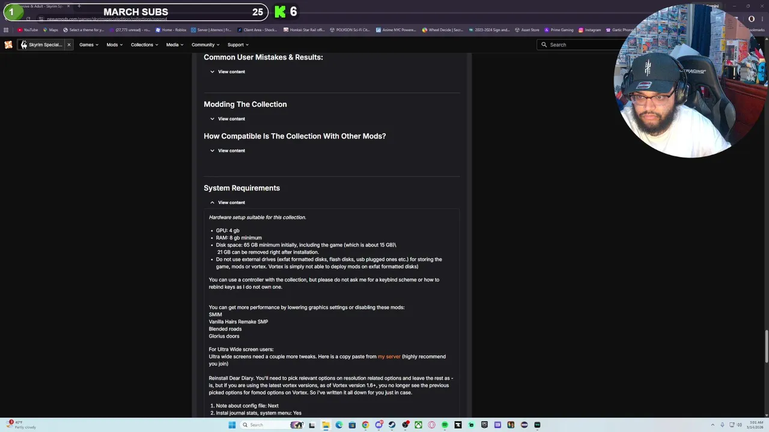The image size is (769, 432).
Task: Open the Asset Store bookmark
Action: click(x=527, y=29)
